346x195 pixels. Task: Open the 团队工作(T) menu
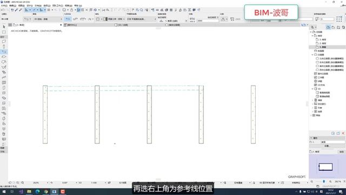point(58,5)
